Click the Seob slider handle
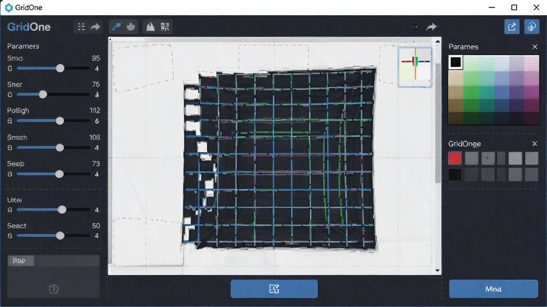This screenshot has width=547, height=307. click(x=60, y=174)
